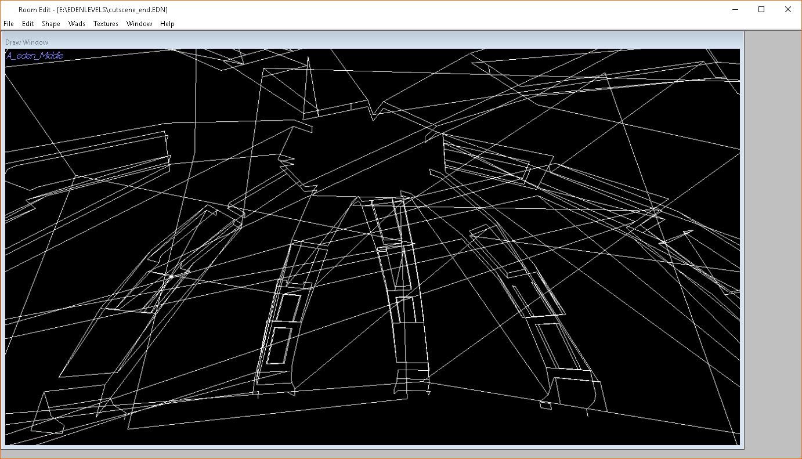The height and width of the screenshot is (459, 802).
Task: Open the Edit menu
Action: point(28,24)
